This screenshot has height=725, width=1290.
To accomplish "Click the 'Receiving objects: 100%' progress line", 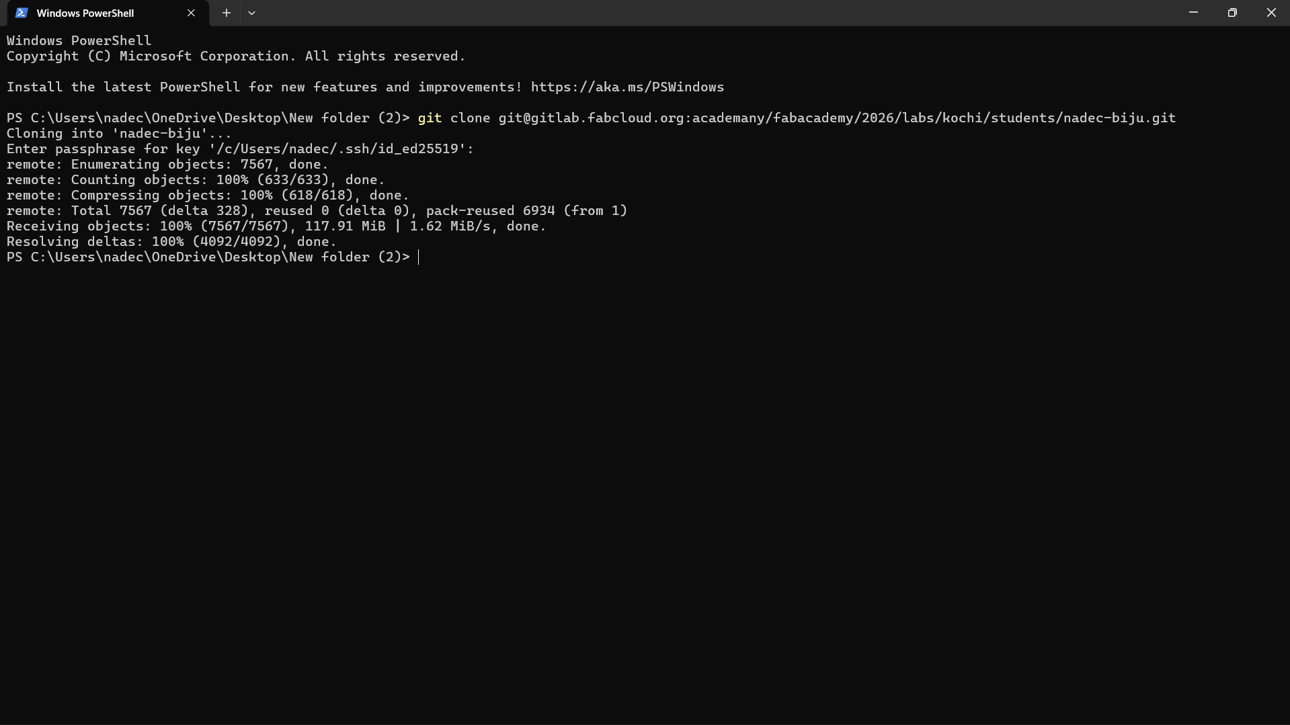I will coord(276,226).
